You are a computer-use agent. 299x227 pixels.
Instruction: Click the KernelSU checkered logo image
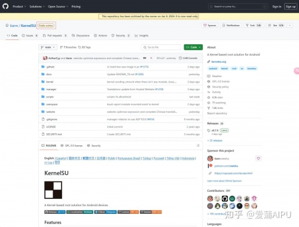[53, 190]
